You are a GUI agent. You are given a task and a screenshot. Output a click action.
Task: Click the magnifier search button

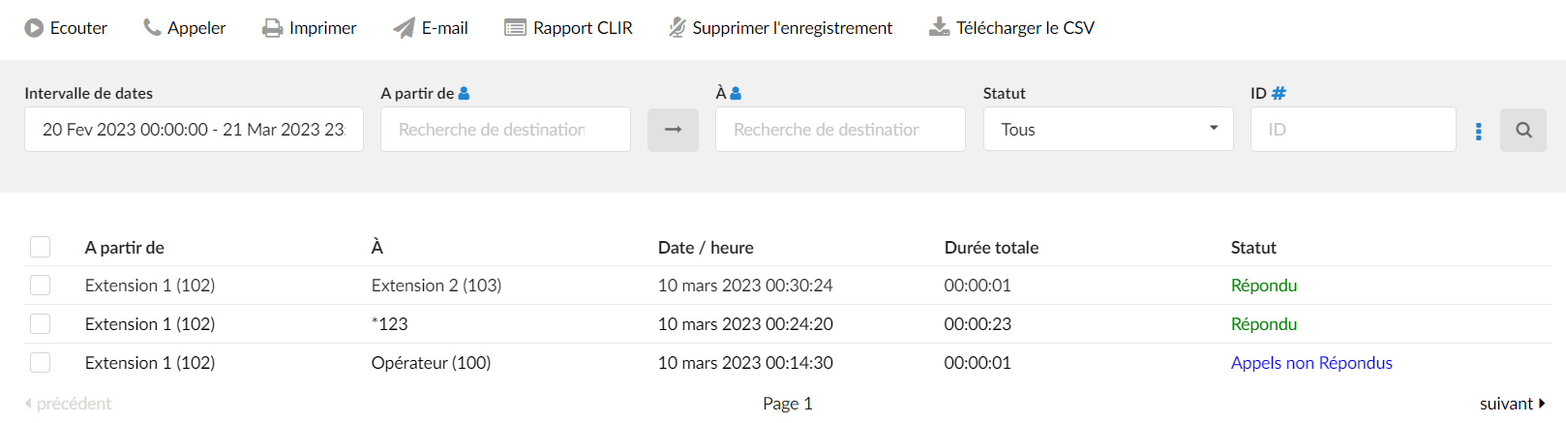pos(1523,130)
